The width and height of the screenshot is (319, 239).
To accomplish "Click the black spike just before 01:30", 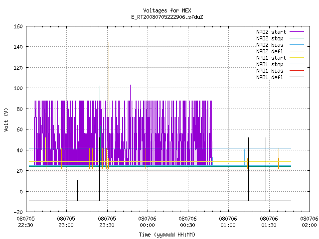I will pos(266,169).
